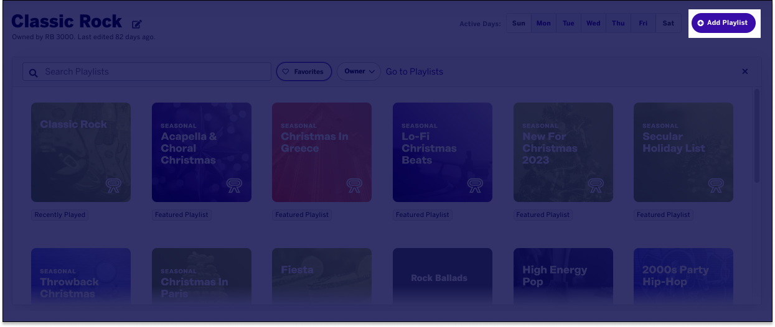The width and height of the screenshot is (775, 327).
Task: Click the playlist panel vertical scrollbar
Action: [757, 135]
